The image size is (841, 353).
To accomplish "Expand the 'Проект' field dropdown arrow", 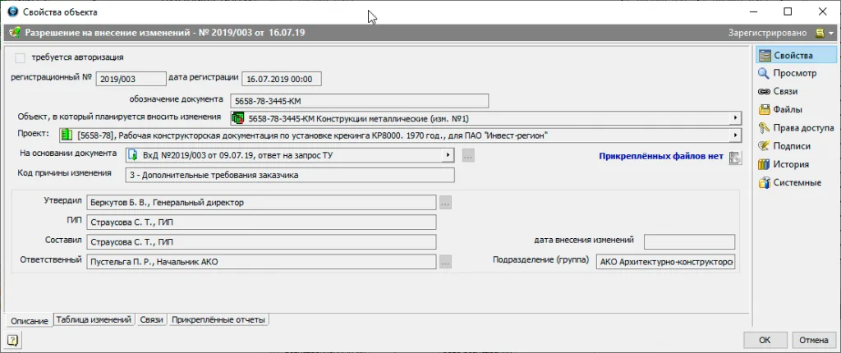I will pos(735,135).
